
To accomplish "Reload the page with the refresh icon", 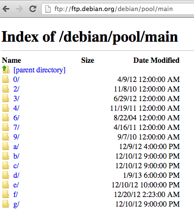I will pyautogui.click(x=33, y=9).
